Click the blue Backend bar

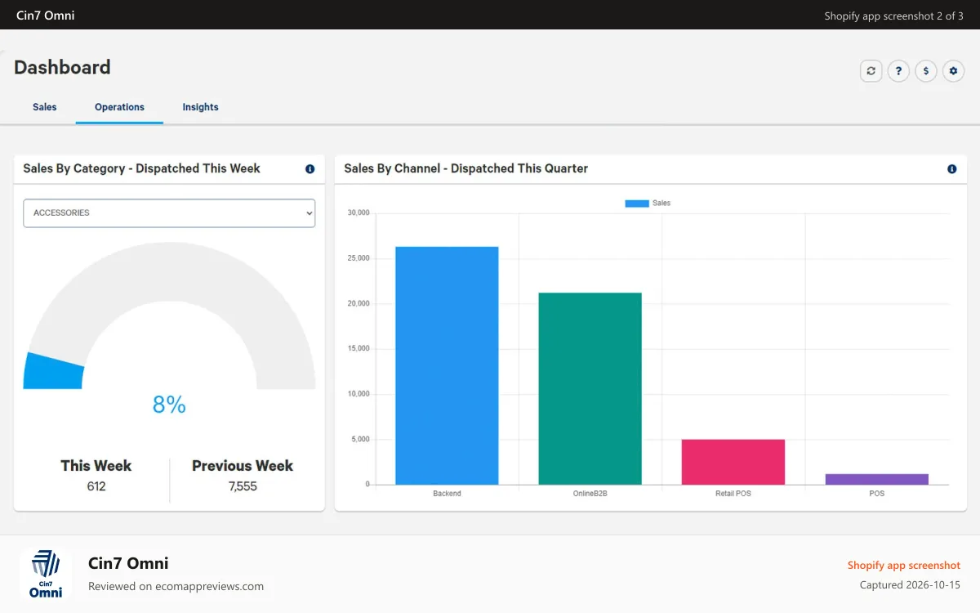click(447, 365)
